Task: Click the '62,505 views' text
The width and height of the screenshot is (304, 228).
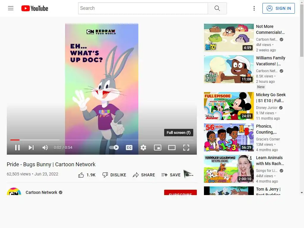Action: [19, 174]
